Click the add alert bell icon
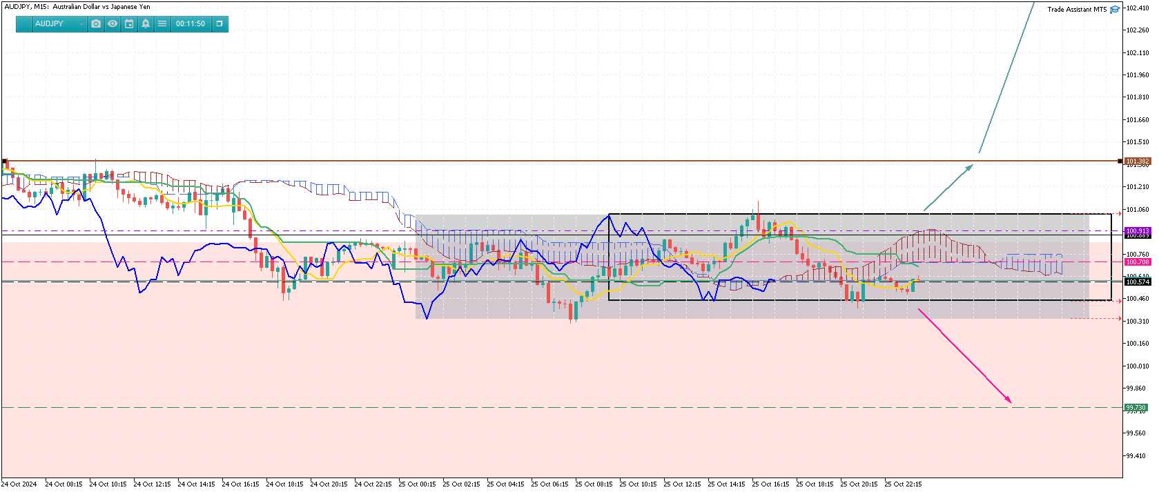1159x492 pixels. click(146, 23)
